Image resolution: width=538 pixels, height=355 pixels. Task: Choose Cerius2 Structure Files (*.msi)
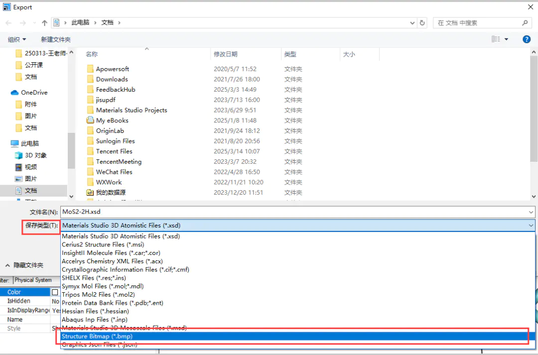pos(103,244)
